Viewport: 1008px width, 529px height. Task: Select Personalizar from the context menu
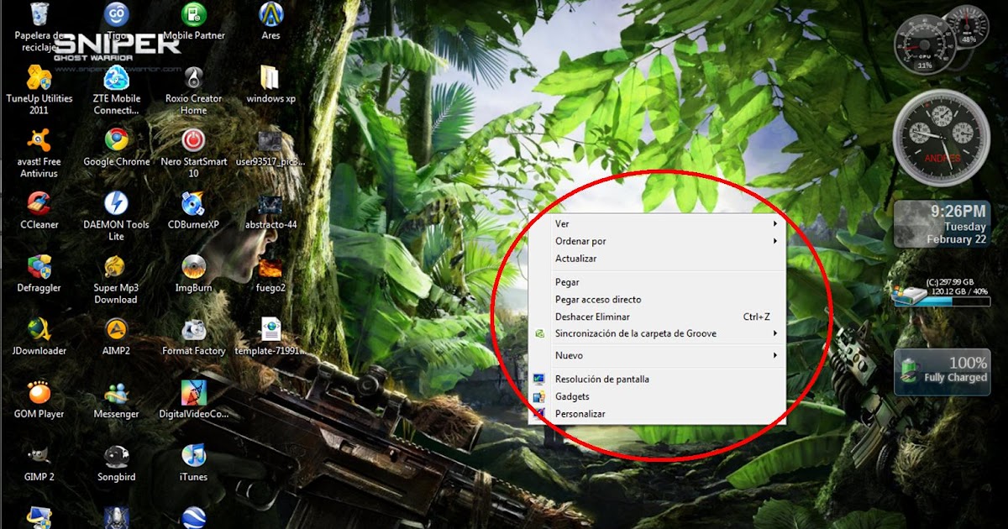coord(657,414)
